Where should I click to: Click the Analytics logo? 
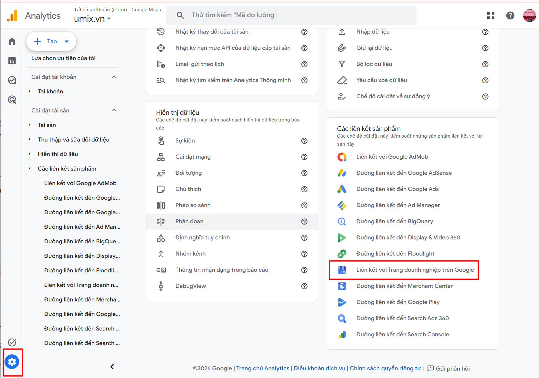click(x=33, y=16)
